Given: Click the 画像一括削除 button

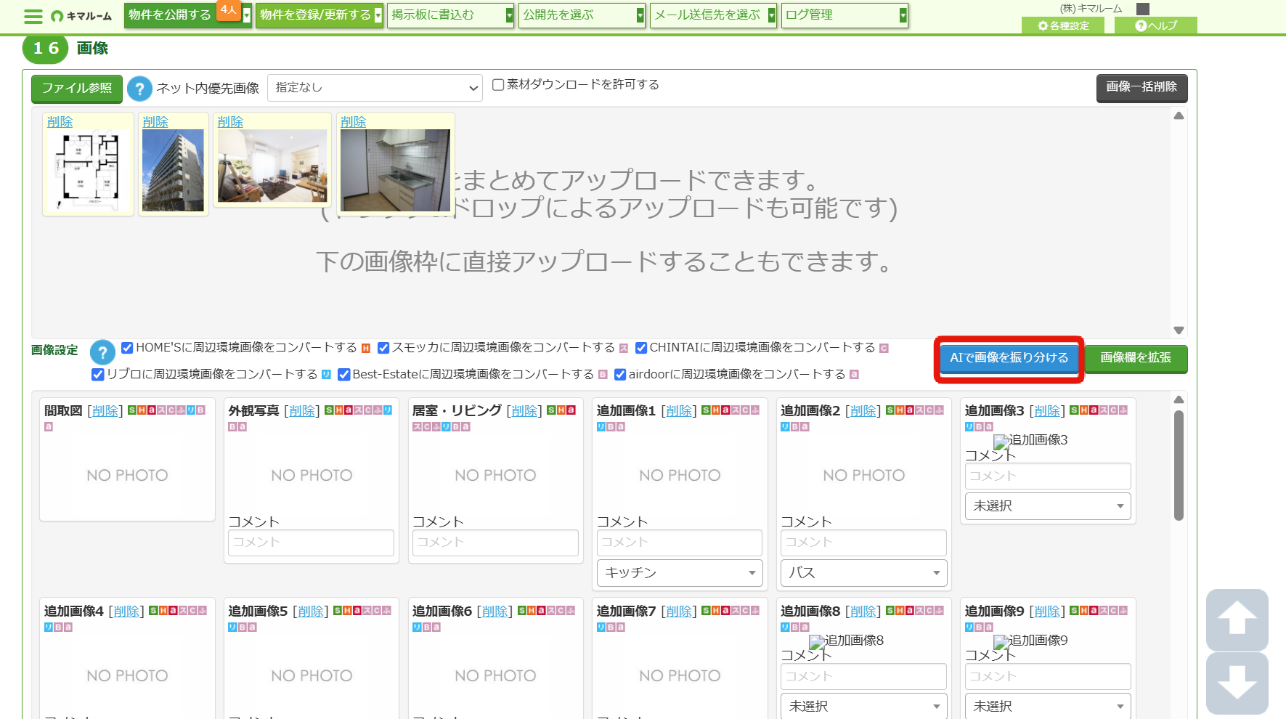Looking at the screenshot, I should click(1141, 88).
